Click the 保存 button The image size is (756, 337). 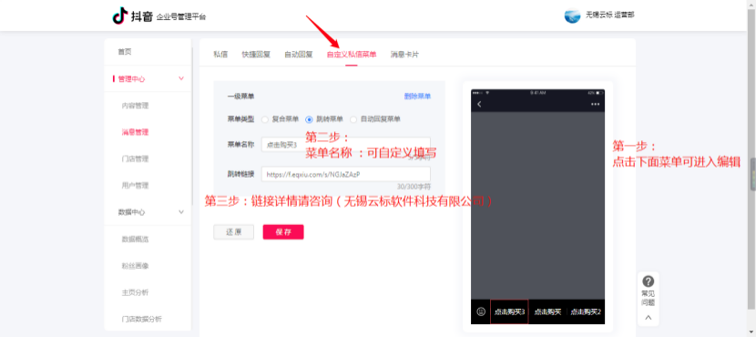pos(283,232)
